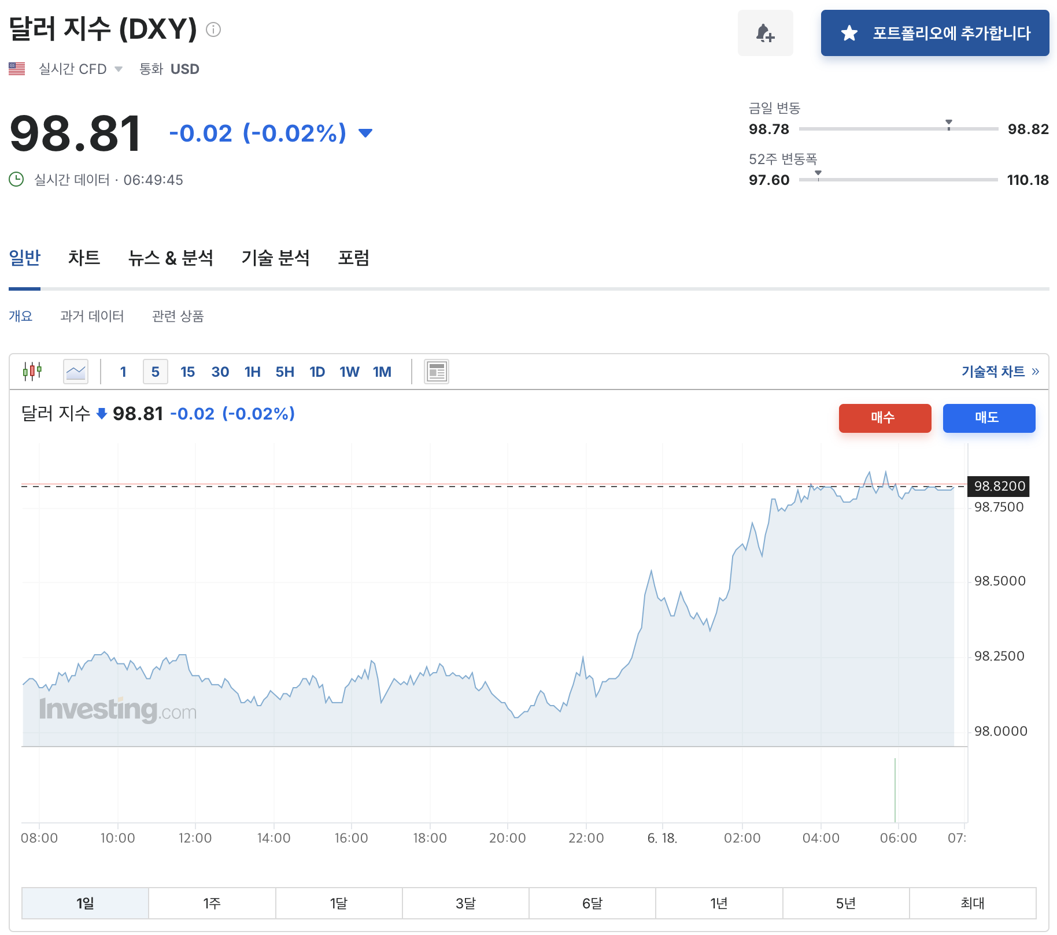
Task: Select the candlestick chart type icon
Action: 32,371
